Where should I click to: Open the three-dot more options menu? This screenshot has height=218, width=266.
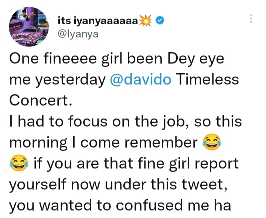coord(252,19)
